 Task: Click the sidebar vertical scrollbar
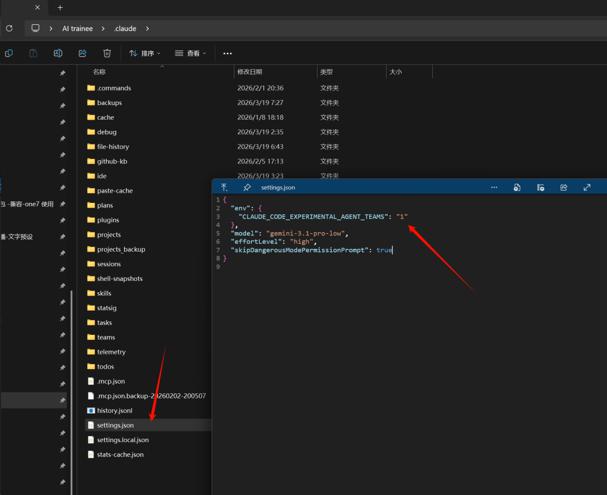pyautogui.click(x=71, y=391)
